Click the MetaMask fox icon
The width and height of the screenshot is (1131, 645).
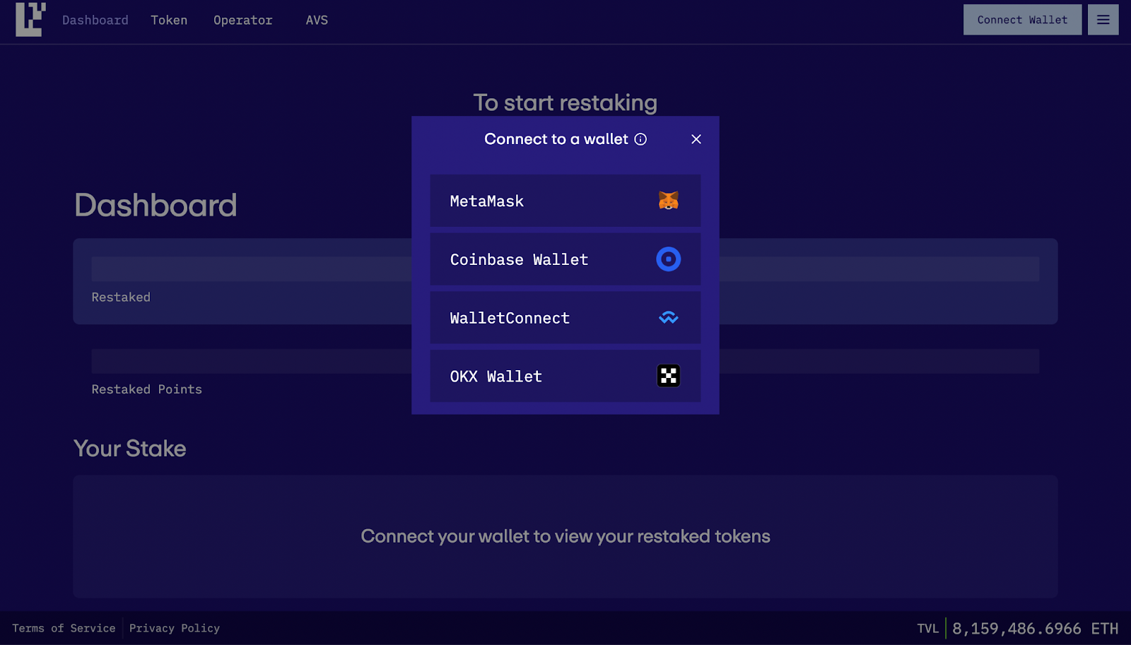tap(668, 201)
